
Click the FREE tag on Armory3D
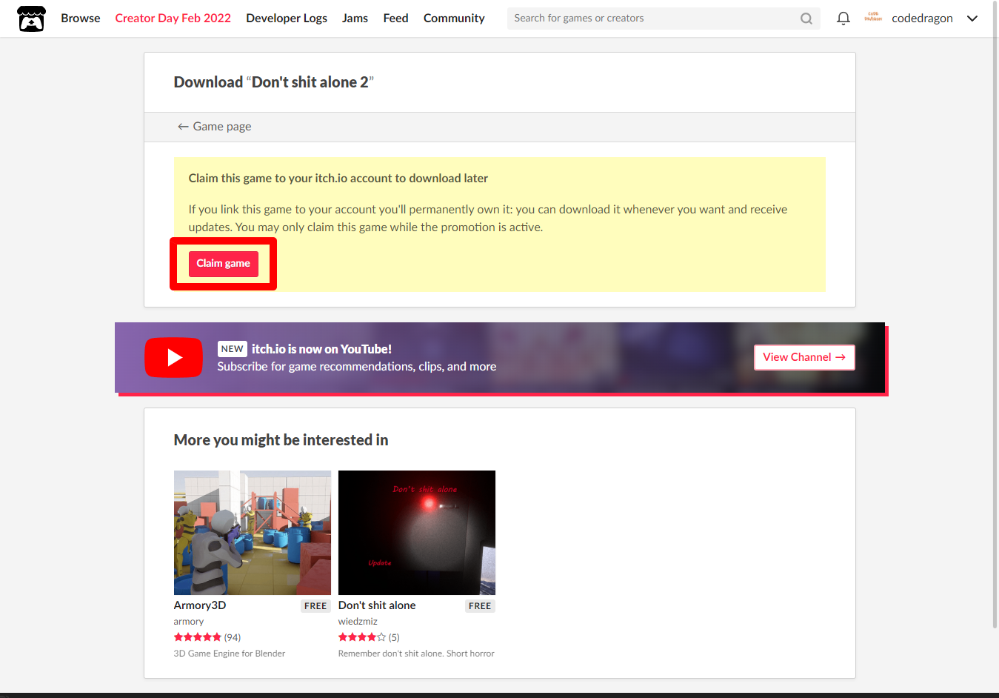(x=315, y=606)
